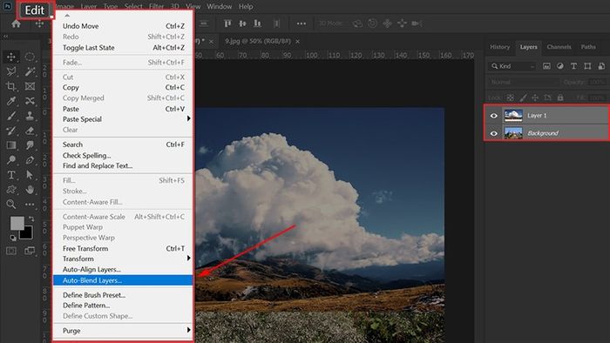Expand the Paste Special submenu arrow
This screenshot has height=343, width=610.
[x=189, y=118]
